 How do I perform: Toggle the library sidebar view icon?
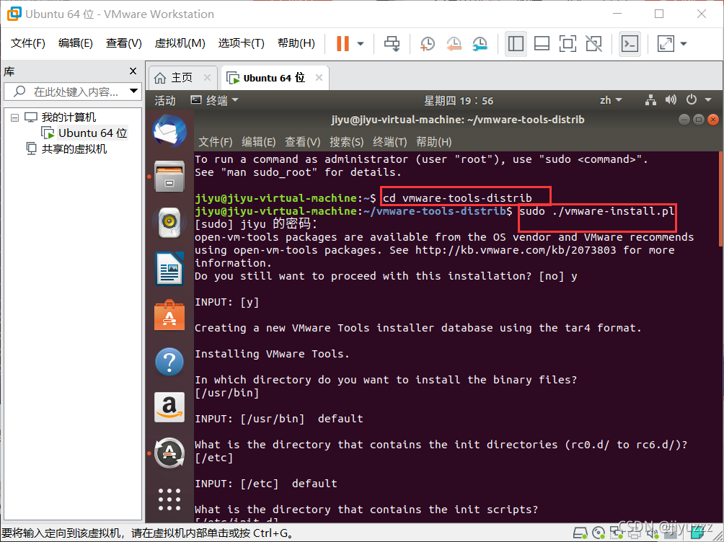click(516, 44)
